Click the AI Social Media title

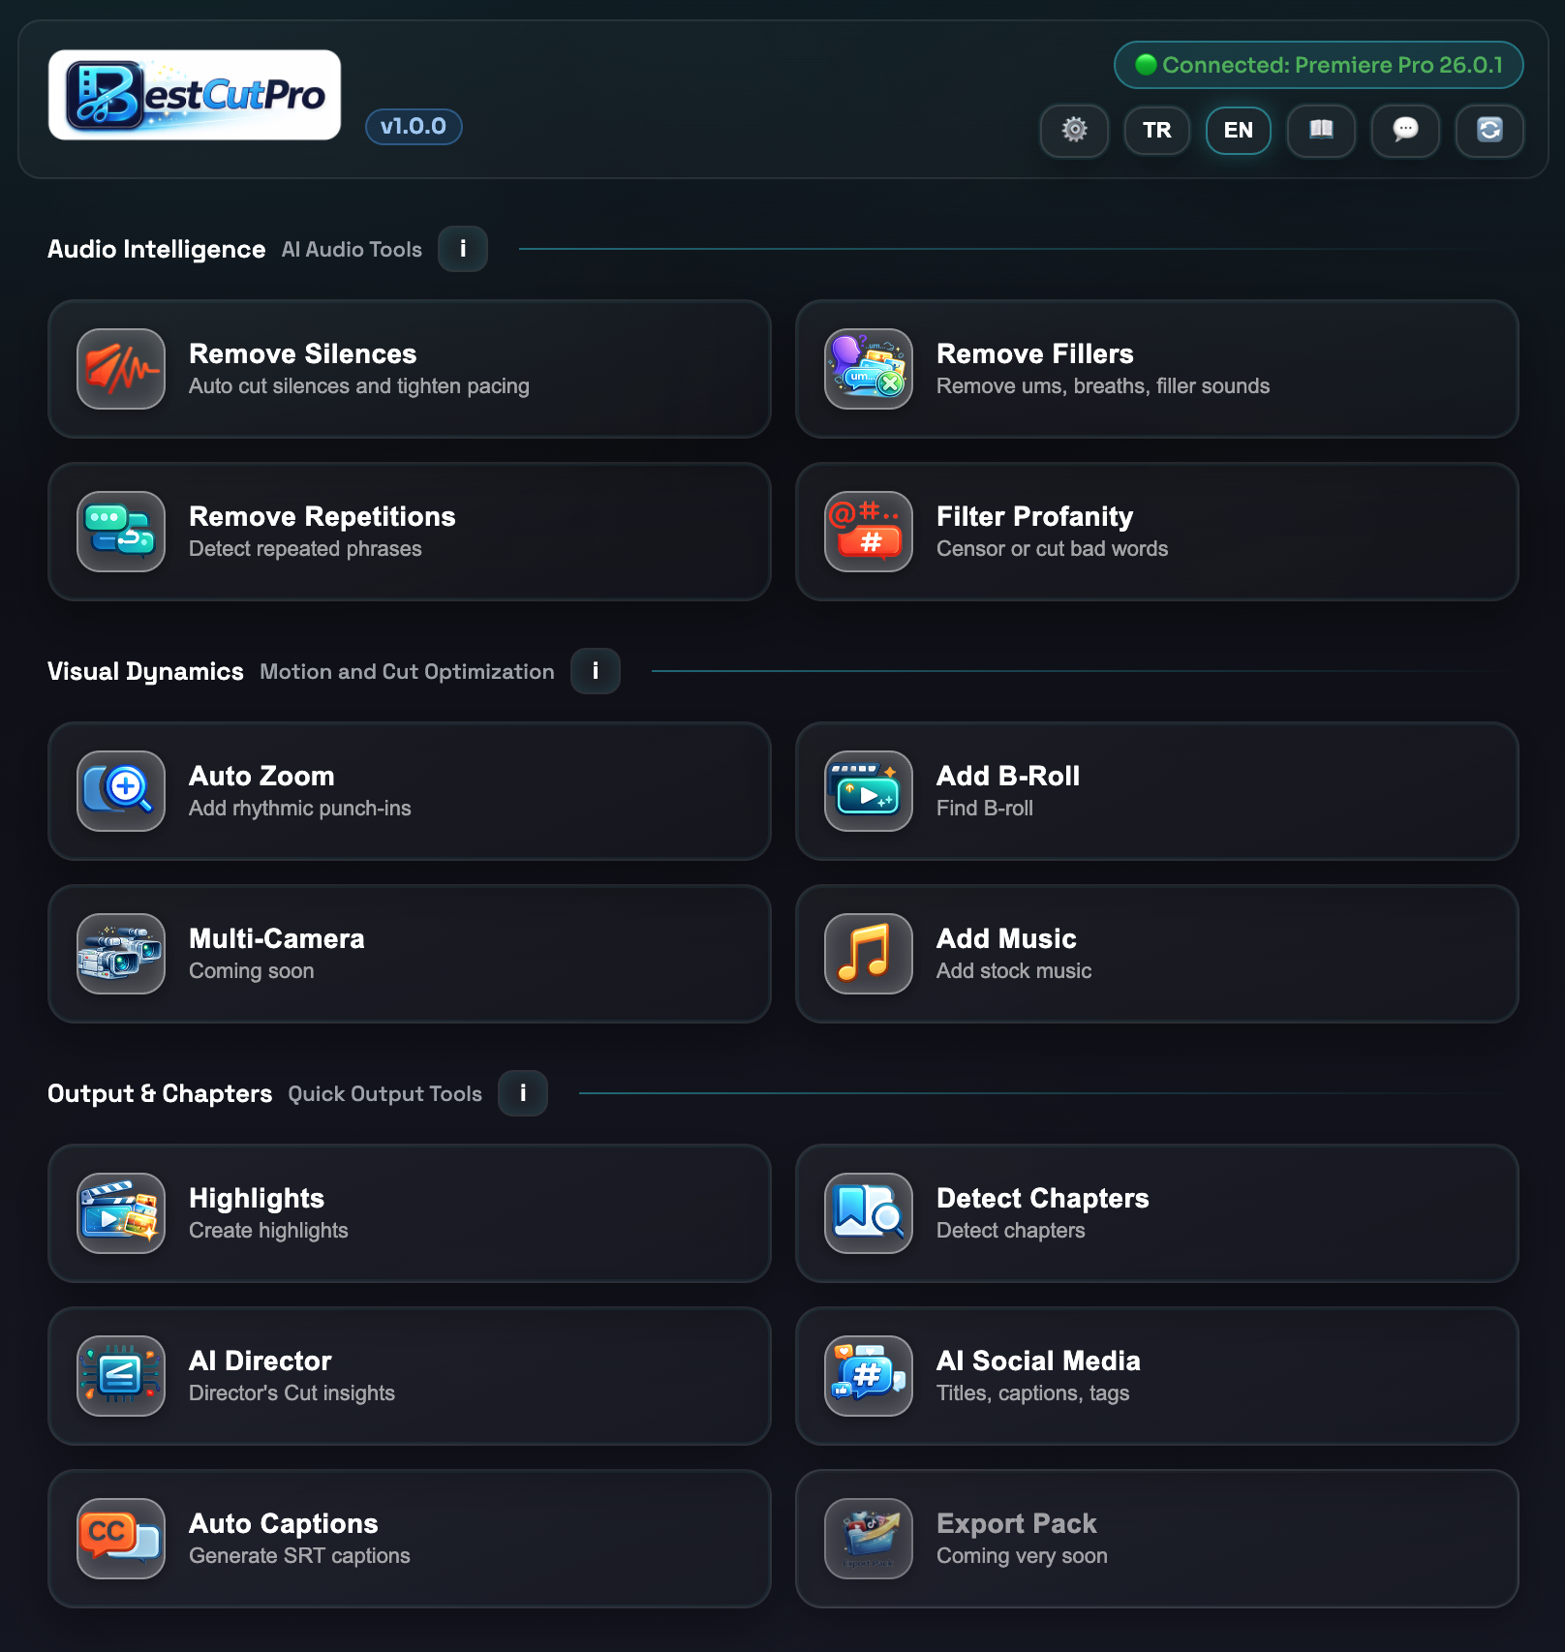pos(1038,1361)
